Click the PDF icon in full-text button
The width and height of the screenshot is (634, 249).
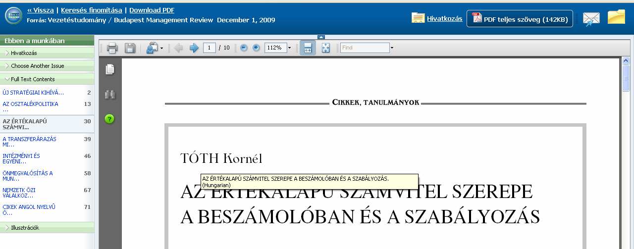click(x=477, y=18)
